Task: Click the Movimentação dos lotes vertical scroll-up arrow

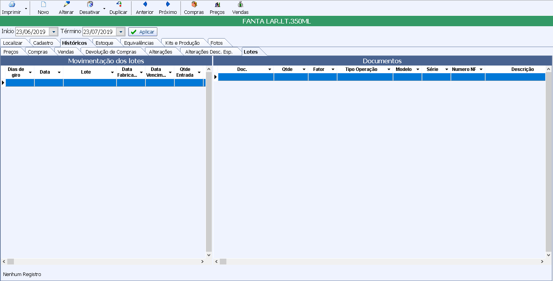Action: pos(209,69)
